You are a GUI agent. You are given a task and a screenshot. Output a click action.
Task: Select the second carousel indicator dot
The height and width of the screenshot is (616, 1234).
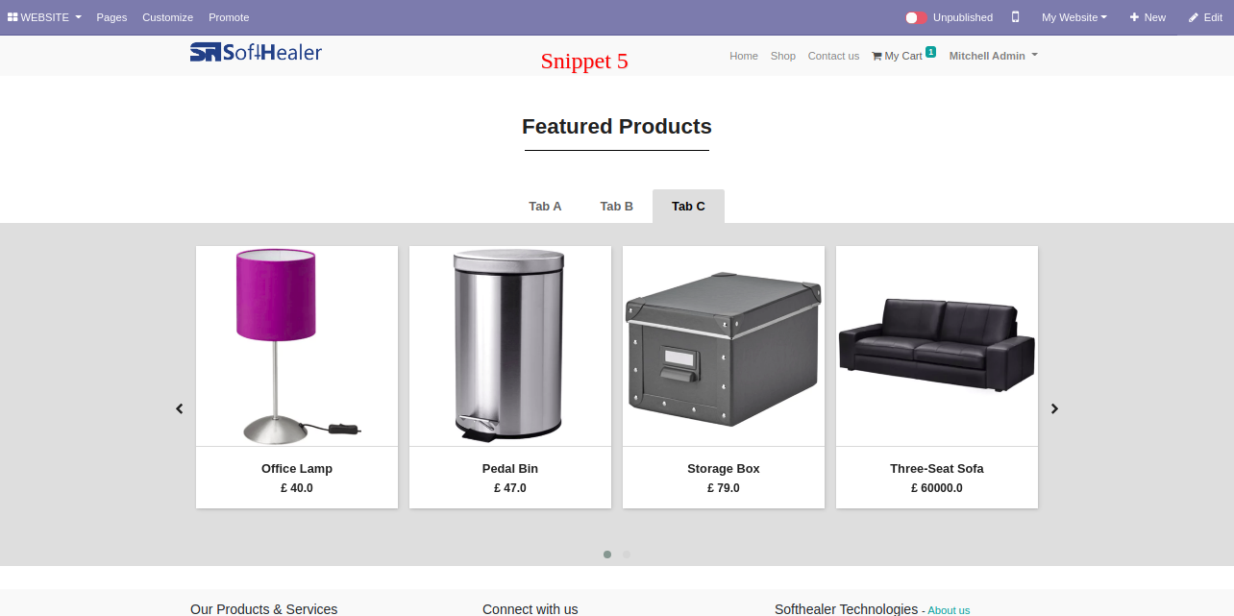pyautogui.click(x=627, y=554)
